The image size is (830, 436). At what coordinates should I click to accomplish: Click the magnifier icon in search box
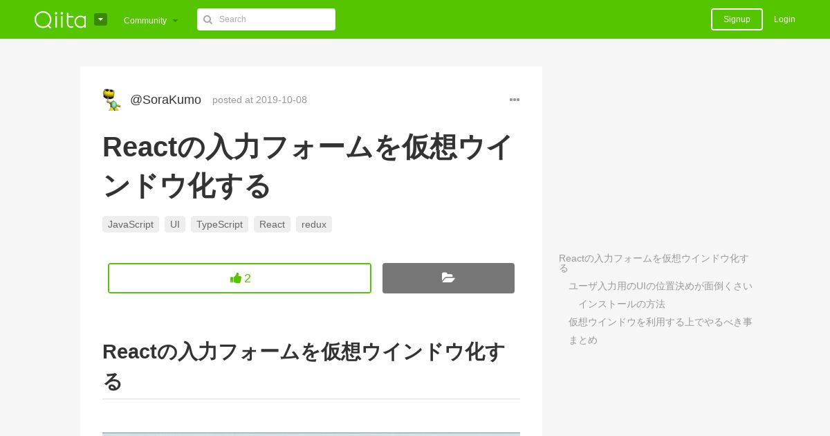point(207,19)
